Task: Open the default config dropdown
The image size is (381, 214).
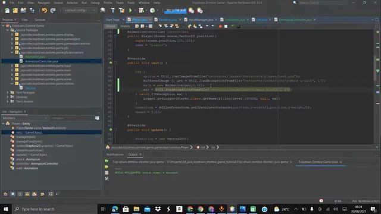Action: (80, 11)
